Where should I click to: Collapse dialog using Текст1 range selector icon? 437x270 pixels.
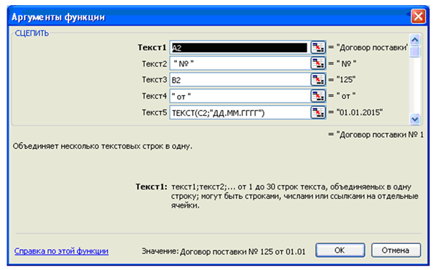pos(318,47)
